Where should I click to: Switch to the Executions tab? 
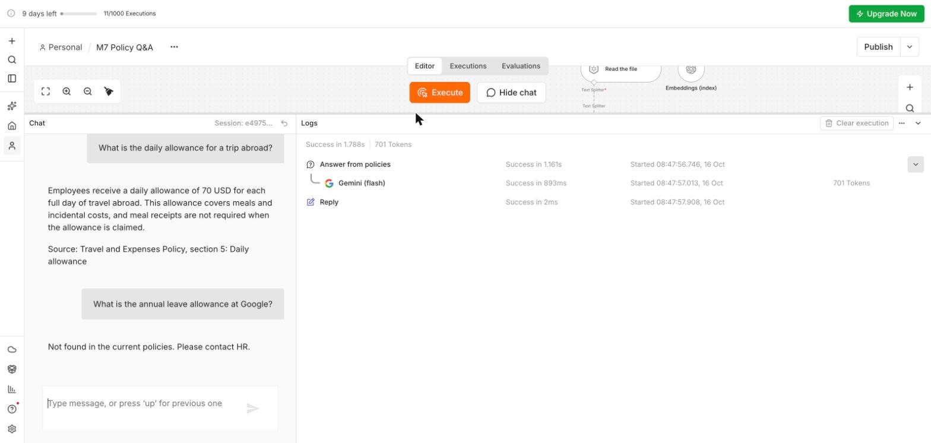click(468, 66)
